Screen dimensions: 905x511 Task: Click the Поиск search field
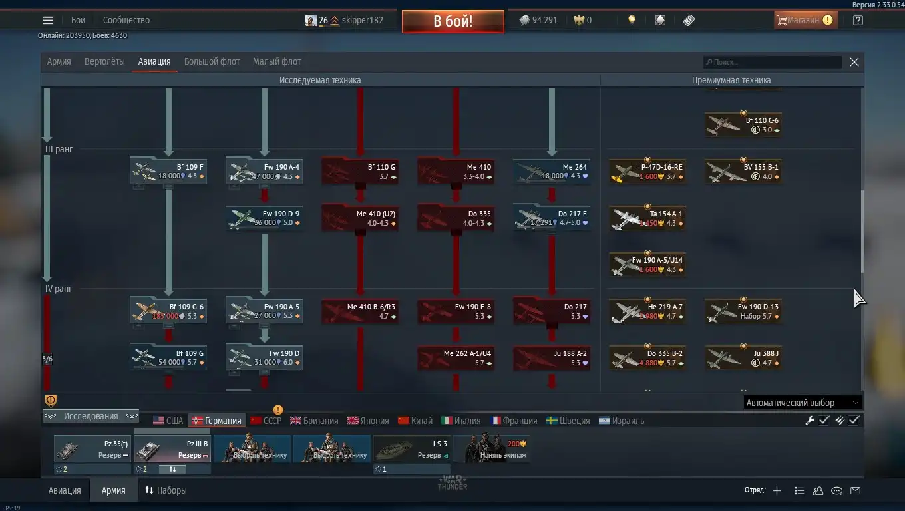pos(773,62)
